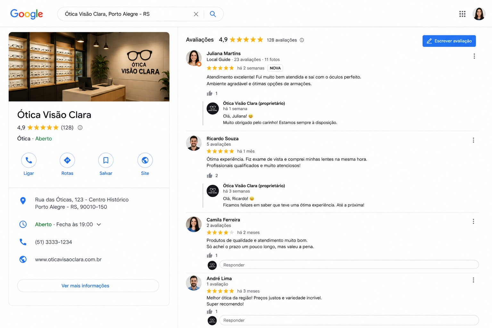Click the Site globe icon
This screenshot has width=492, height=328.
(x=145, y=160)
